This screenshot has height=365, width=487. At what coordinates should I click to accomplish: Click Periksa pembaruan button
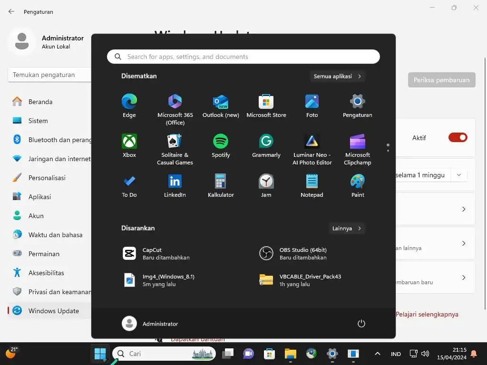pyautogui.click(x=441, y=80)
